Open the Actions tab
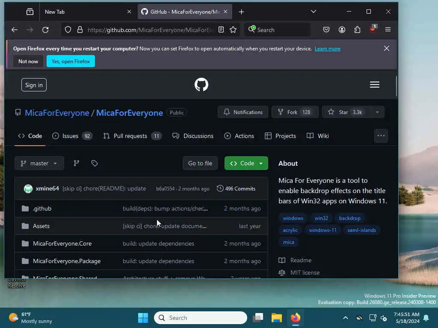Screen dimensions: 438x328 tap(239, 136)
